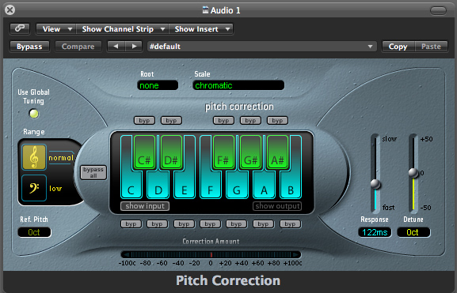Close the Audio 1 plugin window
The height and width of the screenshot is (293, 457).
tap(10, 10)
